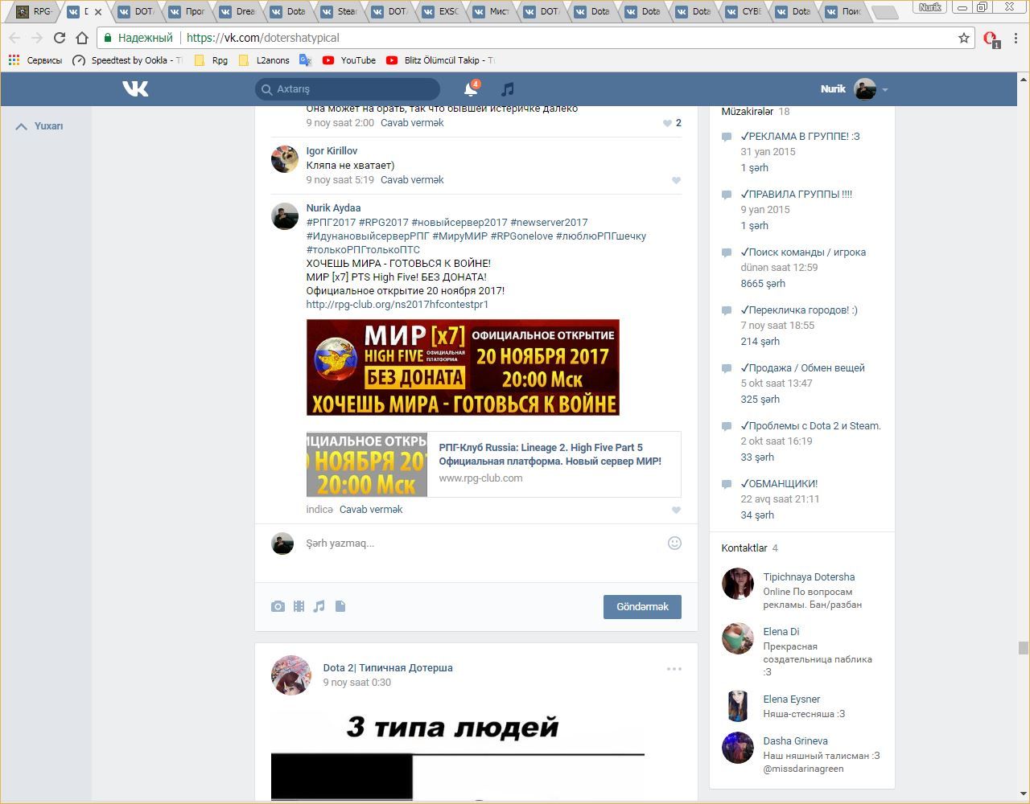The image size is (1030, 804).
Task: Open the Blitz Ölümcül Takip bookmark
Action: pyautogui.click(x=440, y=60)
